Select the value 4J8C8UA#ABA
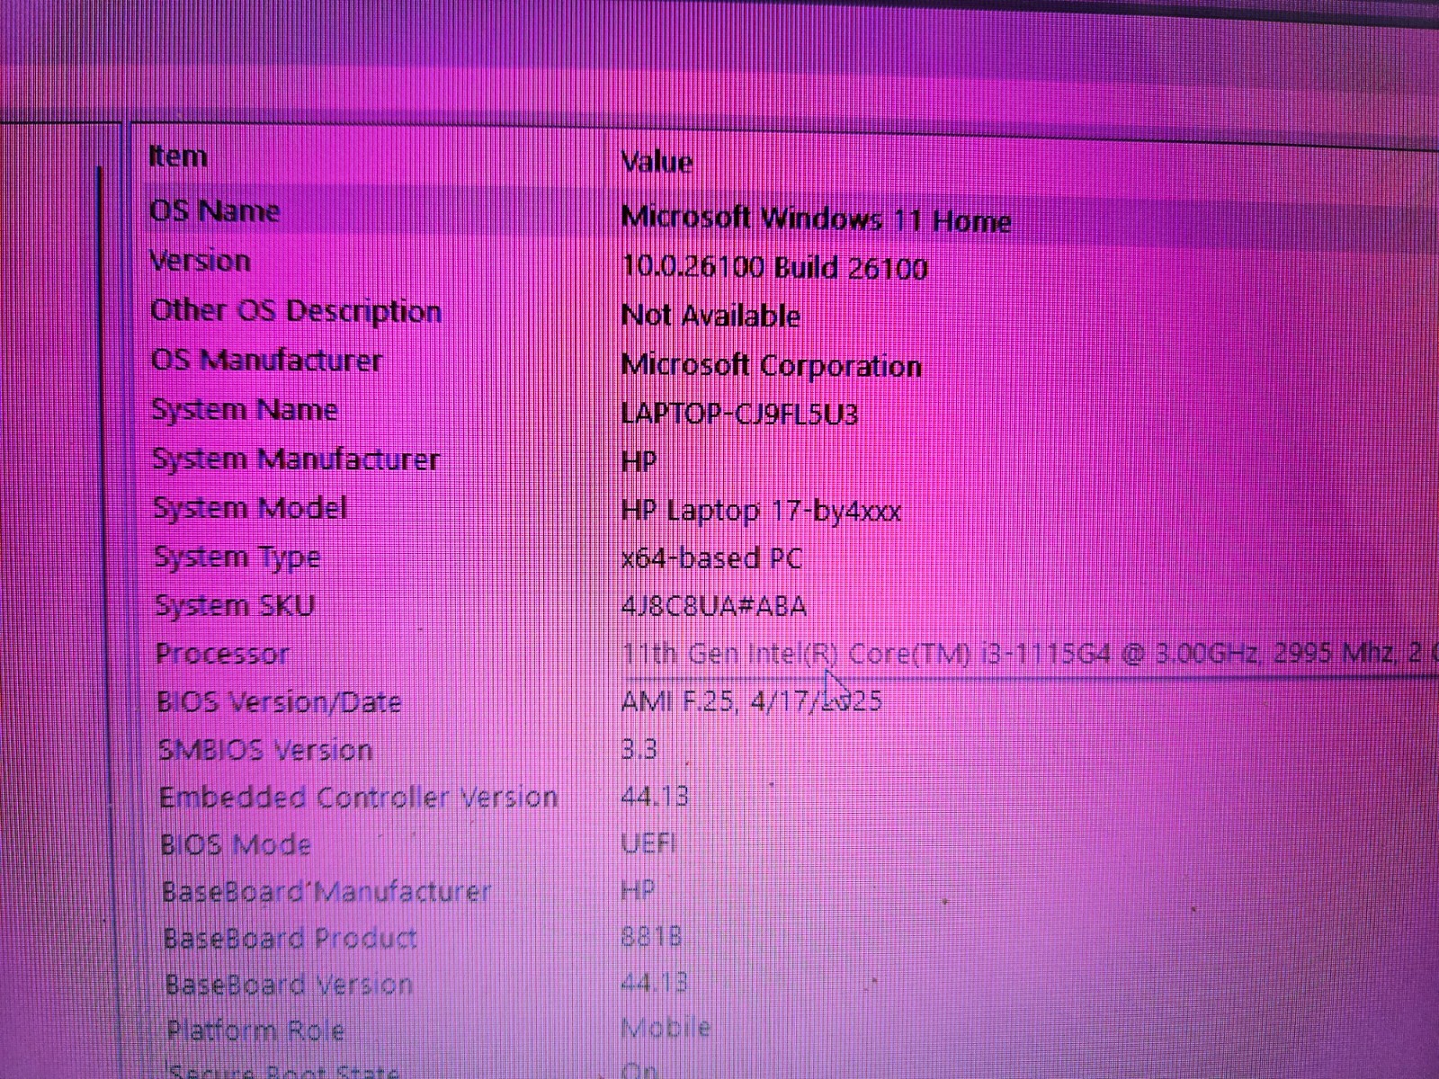The height and width of the screenshot is (1079, 1439). pyautogui.click(x=713, y=607)
